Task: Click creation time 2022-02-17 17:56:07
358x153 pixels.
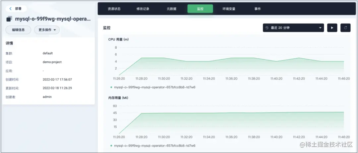Action: [57, 79]
